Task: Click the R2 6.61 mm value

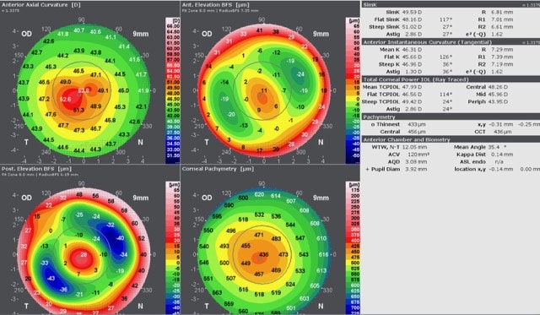Action: pos(503,27)
